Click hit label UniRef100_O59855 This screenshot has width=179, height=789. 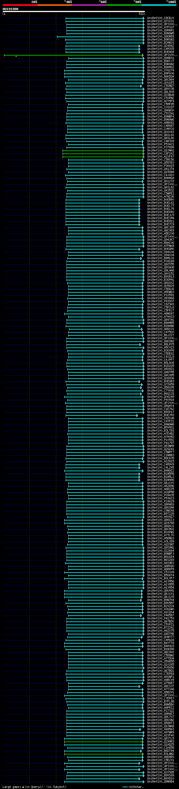[160, 662]
